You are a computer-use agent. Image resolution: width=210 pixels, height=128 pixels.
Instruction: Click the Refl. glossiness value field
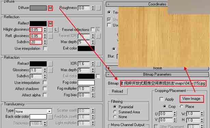pyautogui.click(x=36, y=36)
